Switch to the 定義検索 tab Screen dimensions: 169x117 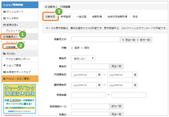click(50, 16)
